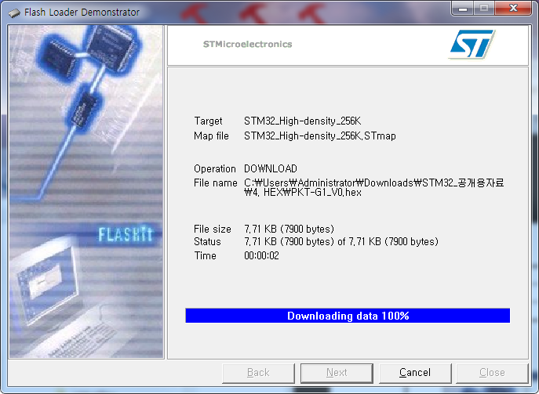Click the Target value STM32_High-density_256K
The width and height of the screenshot is (539, 394).
(303, 121)
